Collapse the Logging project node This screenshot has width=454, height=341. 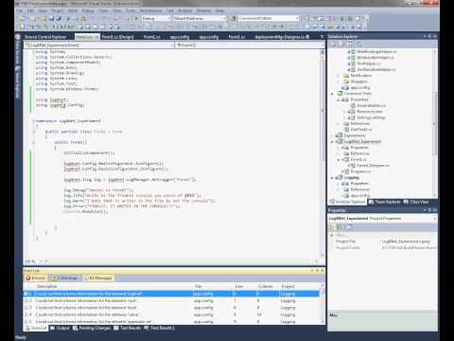(x=332, y=178)
